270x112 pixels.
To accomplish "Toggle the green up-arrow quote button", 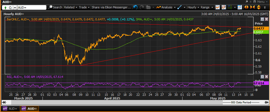I will pyautogui.click(x=5, y=8).
